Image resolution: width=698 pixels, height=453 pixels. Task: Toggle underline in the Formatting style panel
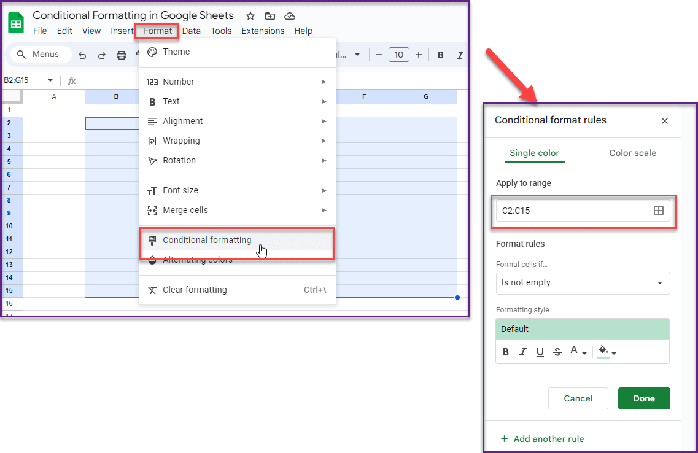click(x=540, y=351)
